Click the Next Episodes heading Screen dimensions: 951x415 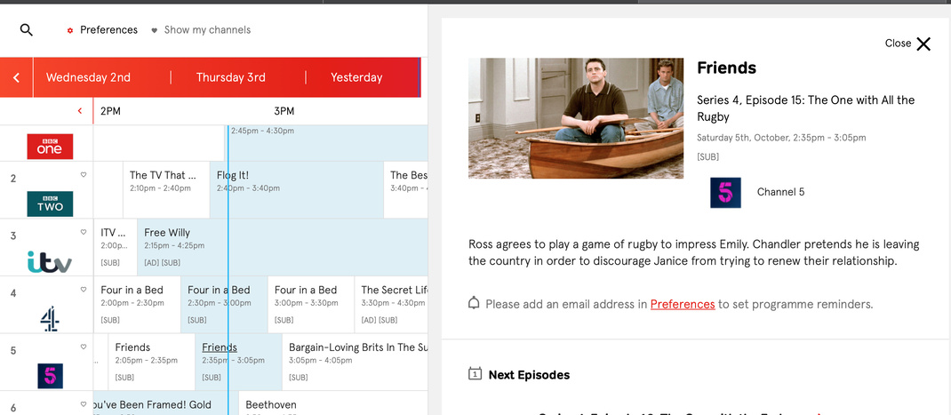(x=529, y=375)
